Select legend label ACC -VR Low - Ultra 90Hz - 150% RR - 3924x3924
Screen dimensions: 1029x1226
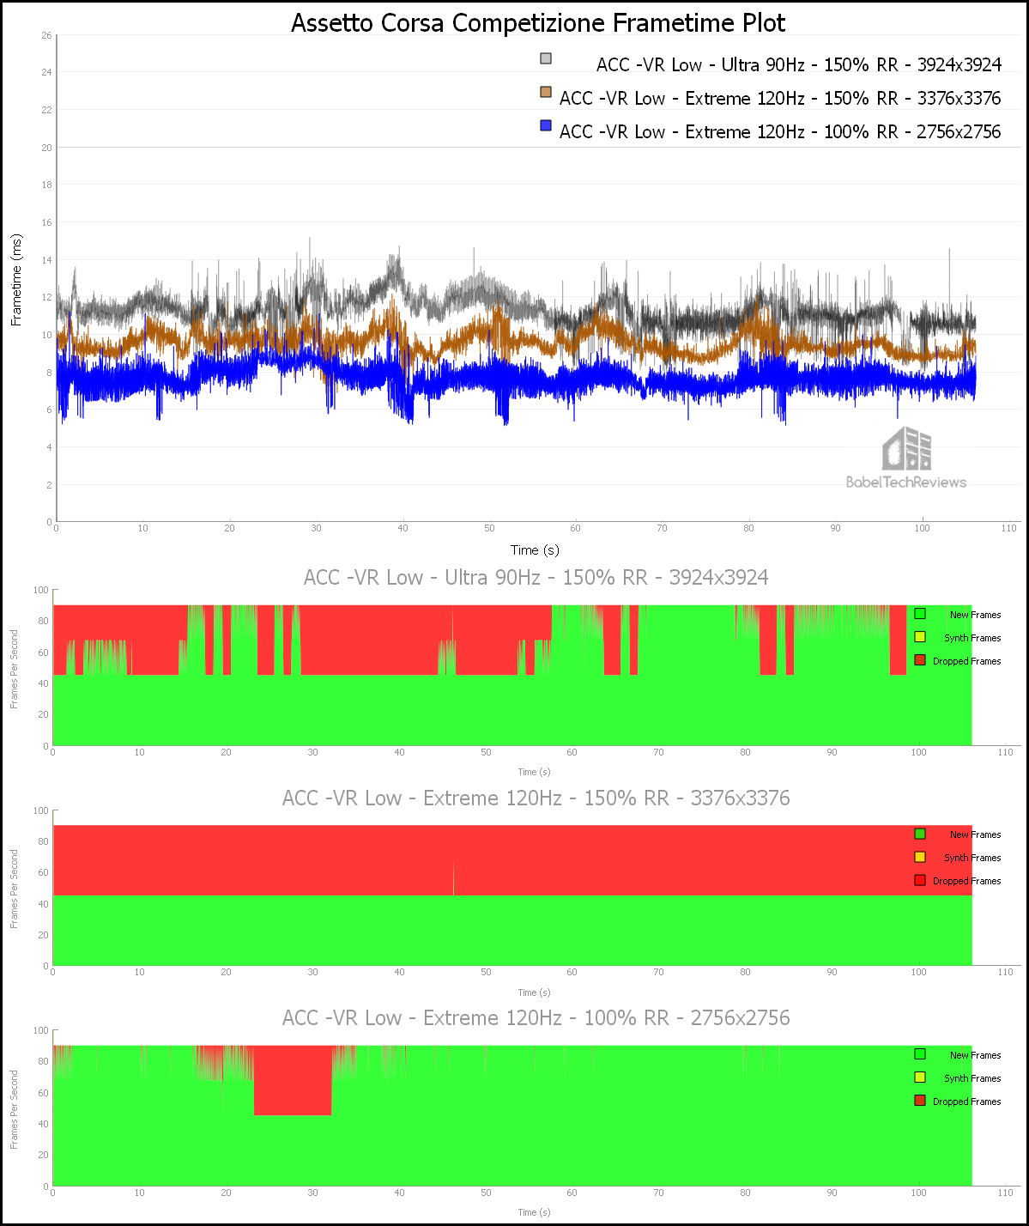(799, 65)
